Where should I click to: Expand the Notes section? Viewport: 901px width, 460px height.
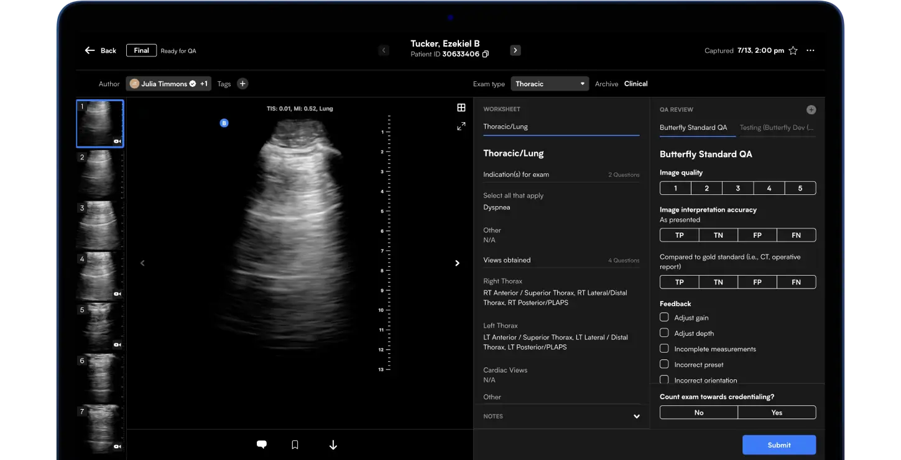[x=636, y=417]
